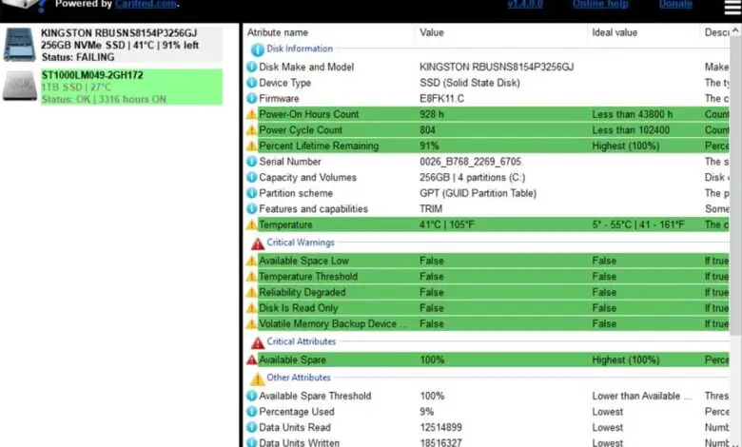The width and height of the screenshot is (742, 447).
Task: Click the value 928 h
Action: pos(432,114)
